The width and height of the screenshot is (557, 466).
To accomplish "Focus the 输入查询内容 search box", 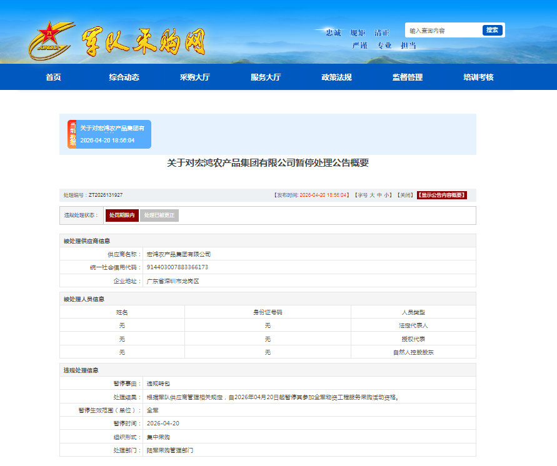I will [x=444, y=31].
